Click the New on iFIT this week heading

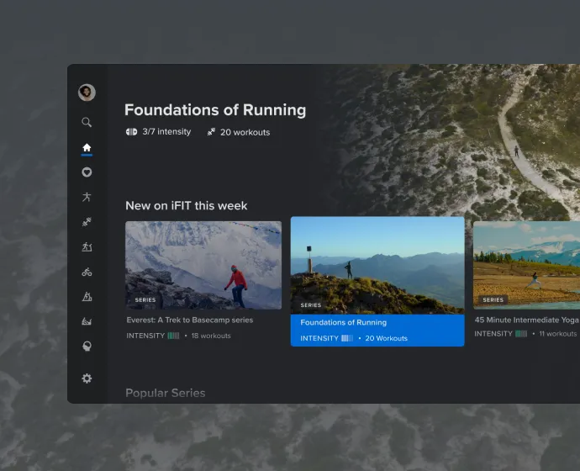[x=187, y=206]
